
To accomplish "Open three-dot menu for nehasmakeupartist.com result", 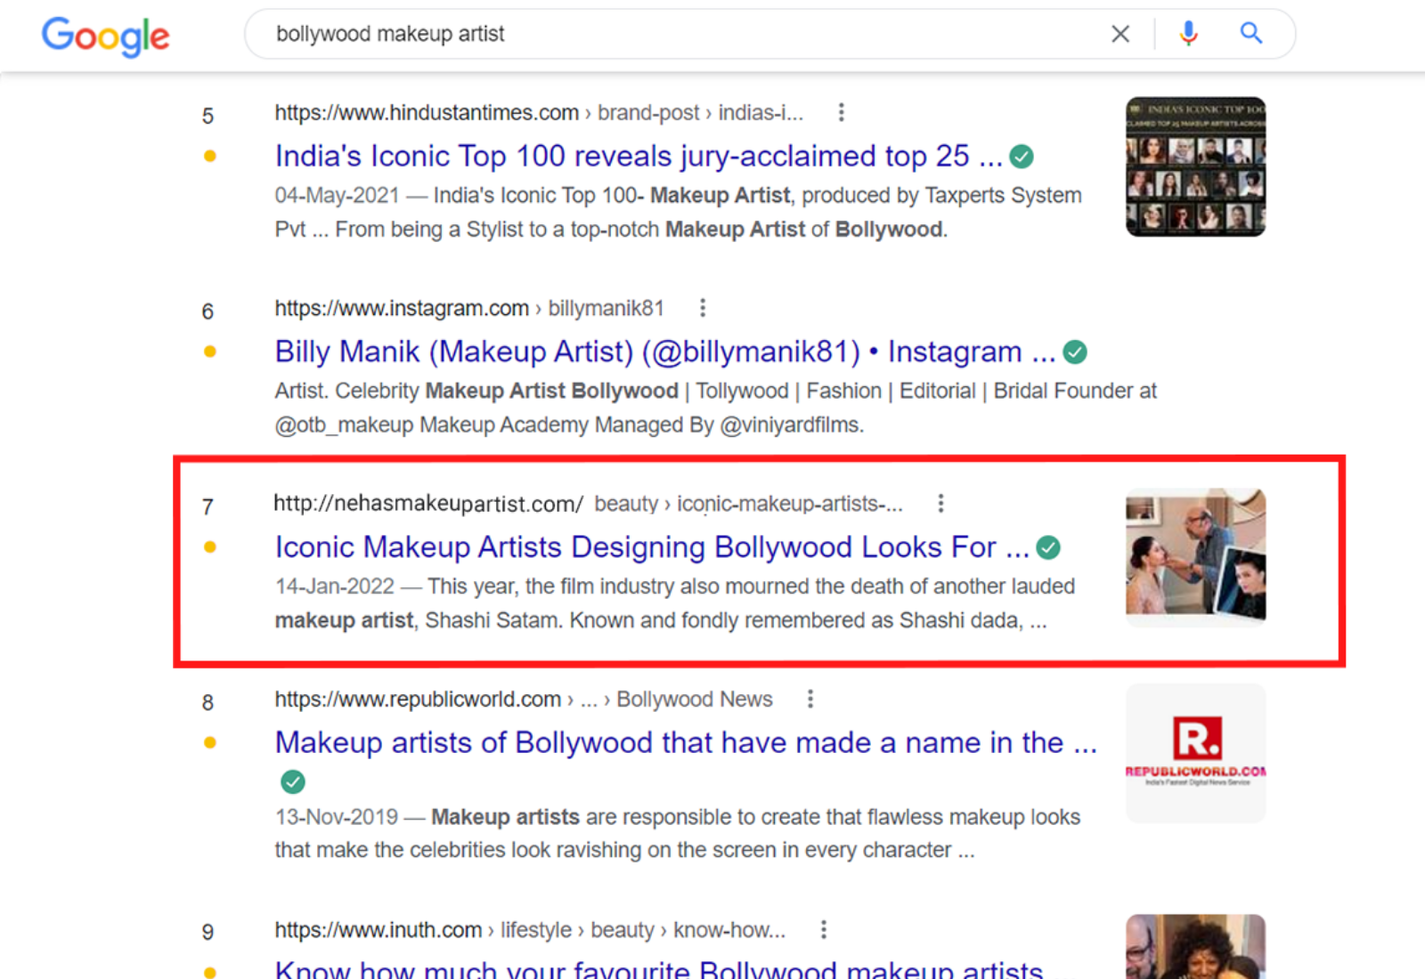I will pyautogui.click(x=940, y=504).
